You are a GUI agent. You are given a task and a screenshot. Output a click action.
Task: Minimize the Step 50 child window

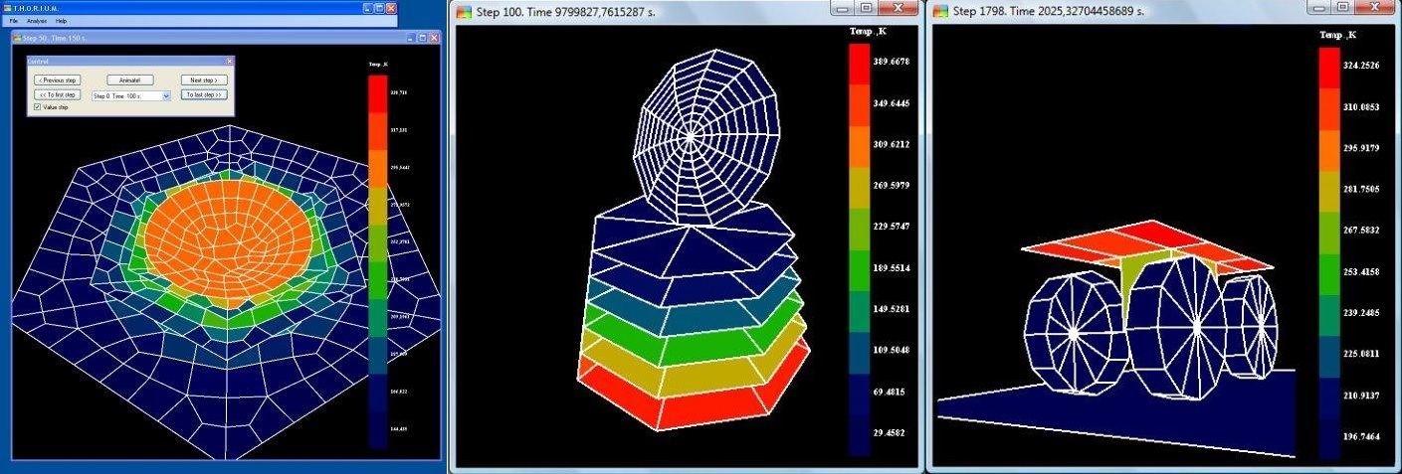tap(410, 38)
